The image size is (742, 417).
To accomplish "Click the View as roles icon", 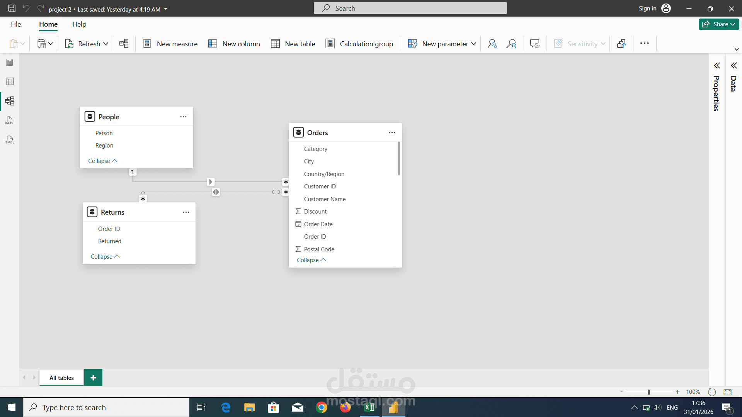I will point(511,44).
